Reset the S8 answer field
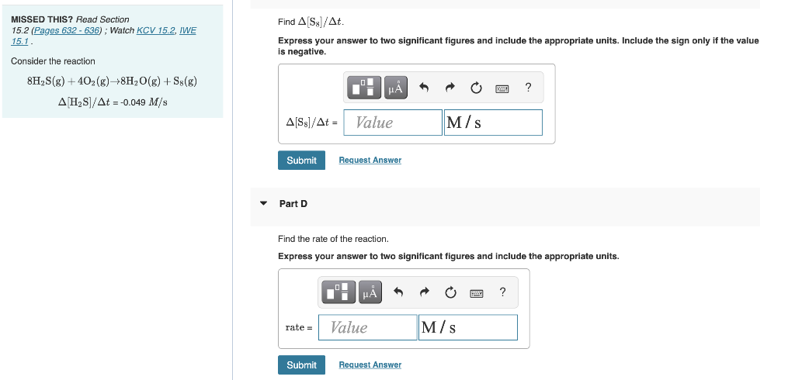 click(x=476, y=88)
